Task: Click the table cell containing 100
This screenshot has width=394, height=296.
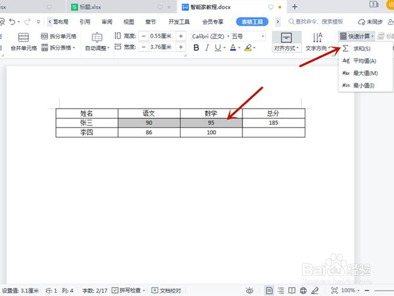Action: [x=211, y=132]
